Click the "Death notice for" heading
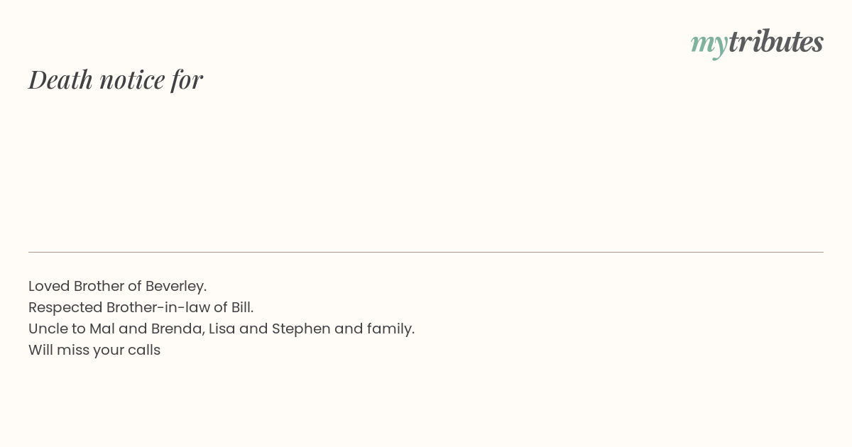The image size is (852, 447). tap(116, 79)
